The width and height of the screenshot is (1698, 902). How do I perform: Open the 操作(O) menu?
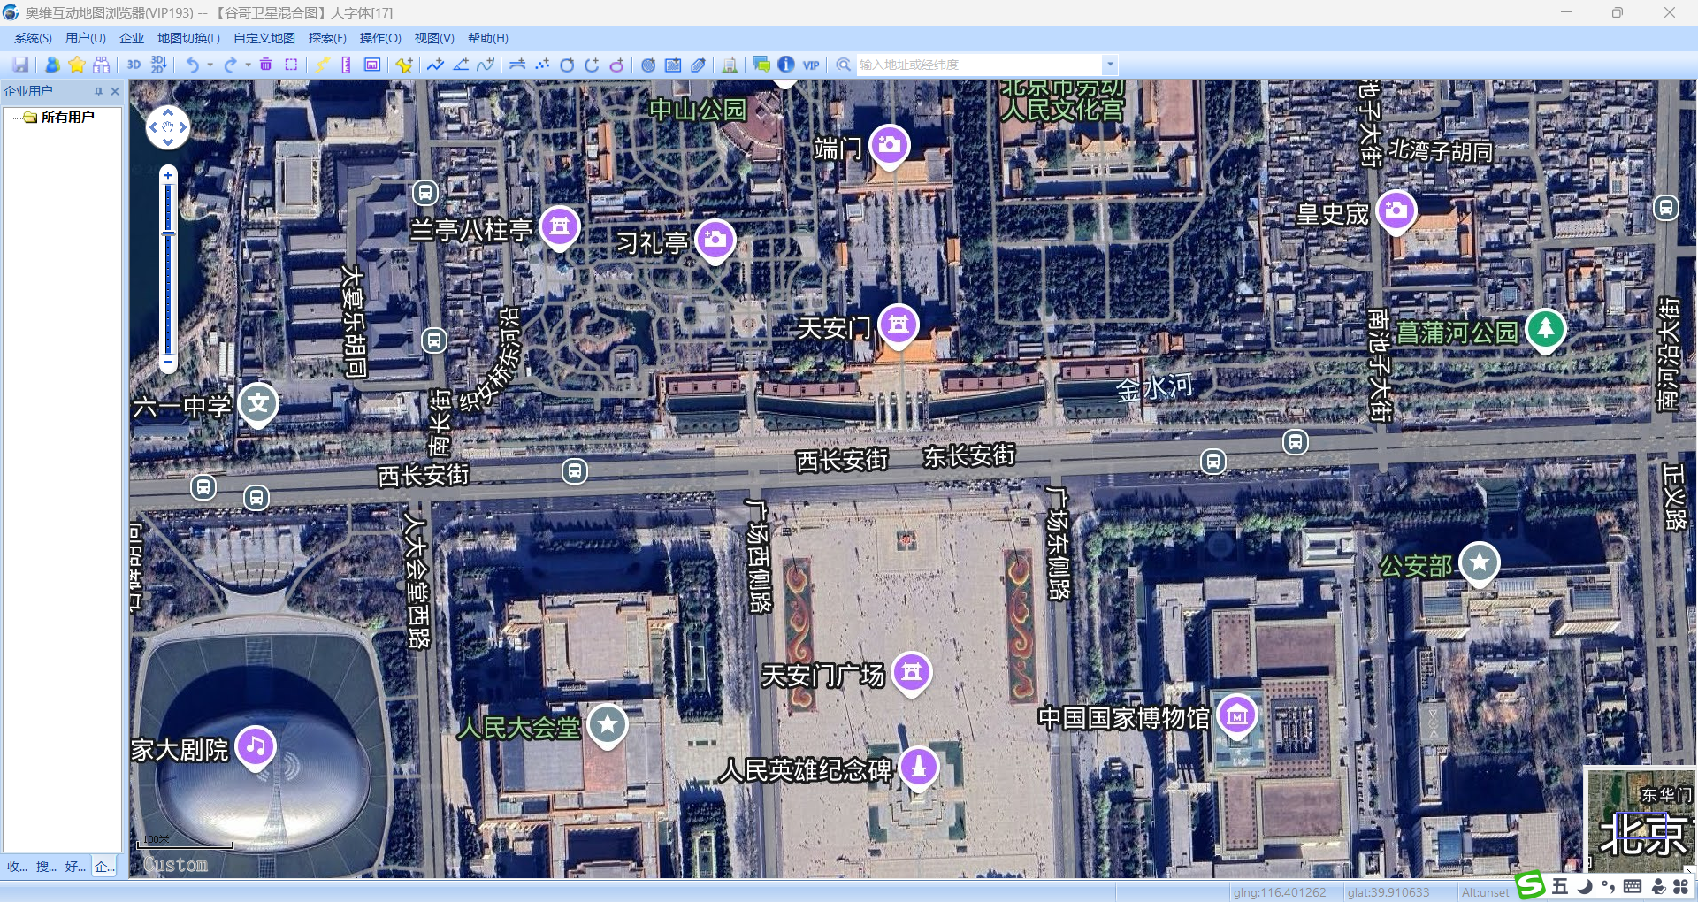tap(379, 38)
